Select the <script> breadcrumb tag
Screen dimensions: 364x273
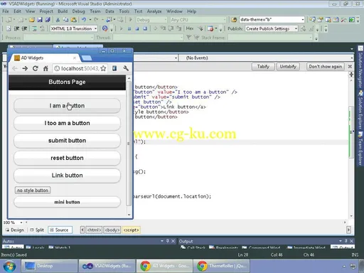pos(131,230)
